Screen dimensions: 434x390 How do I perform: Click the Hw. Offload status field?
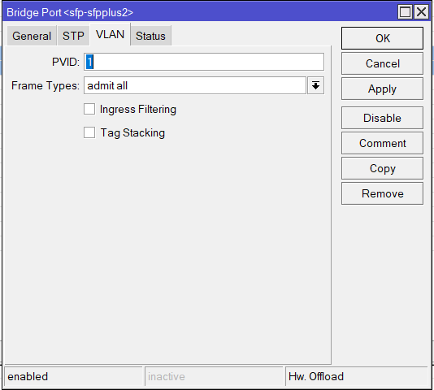(357, 376)
